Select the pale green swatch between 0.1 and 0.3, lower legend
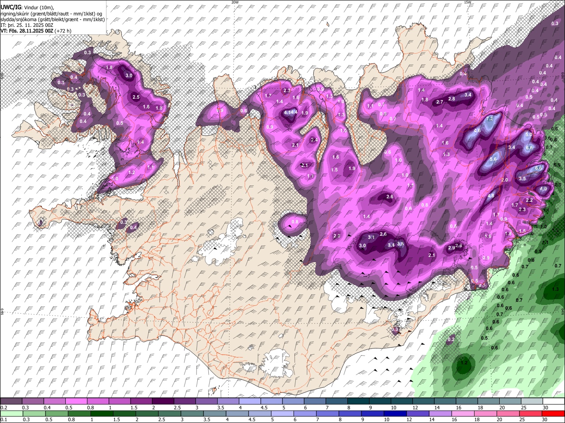The width and height of the screenshot is (565, 423). tap(11, 413)
